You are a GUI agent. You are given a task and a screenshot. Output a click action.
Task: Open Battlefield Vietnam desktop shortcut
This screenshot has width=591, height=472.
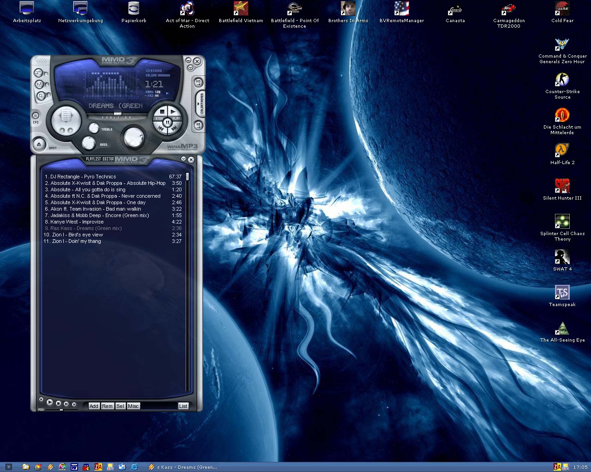point(241,12)
